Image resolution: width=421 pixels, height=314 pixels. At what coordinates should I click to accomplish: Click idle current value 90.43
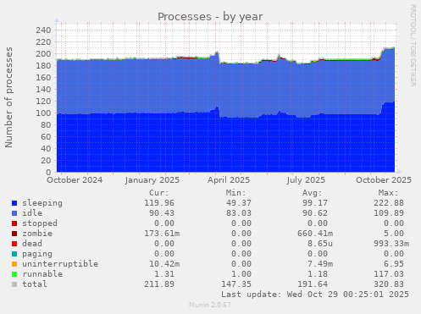[x=162, y=213]
